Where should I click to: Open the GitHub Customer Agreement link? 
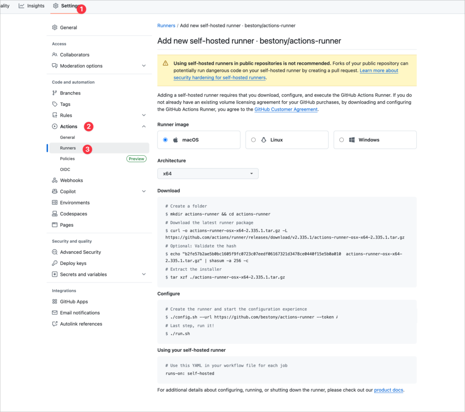pos(286,109)
